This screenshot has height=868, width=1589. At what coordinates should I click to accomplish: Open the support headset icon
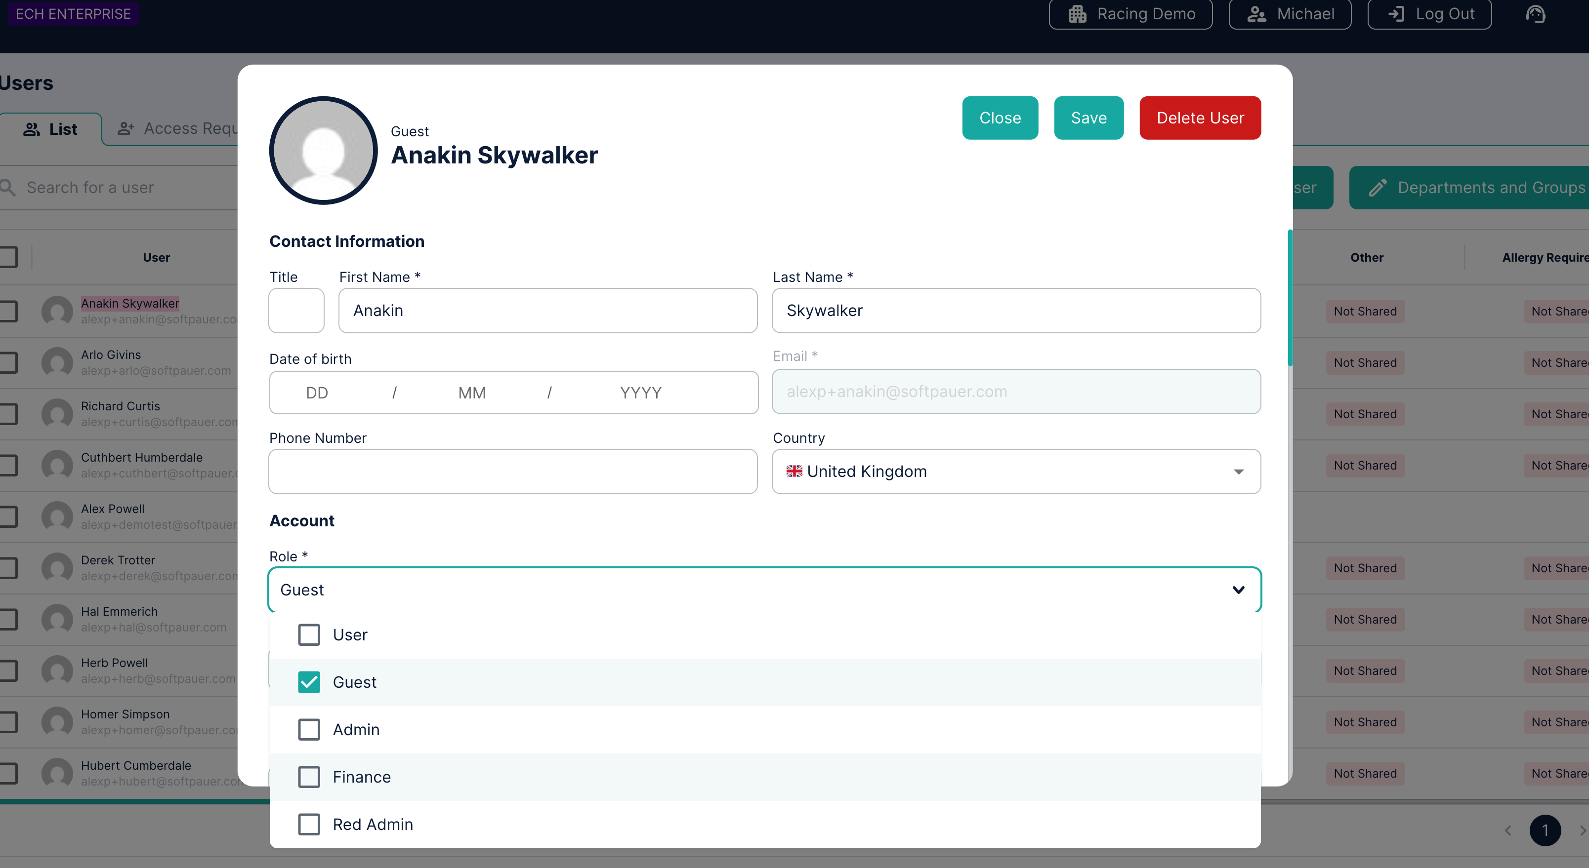(x=1535, y=13)
